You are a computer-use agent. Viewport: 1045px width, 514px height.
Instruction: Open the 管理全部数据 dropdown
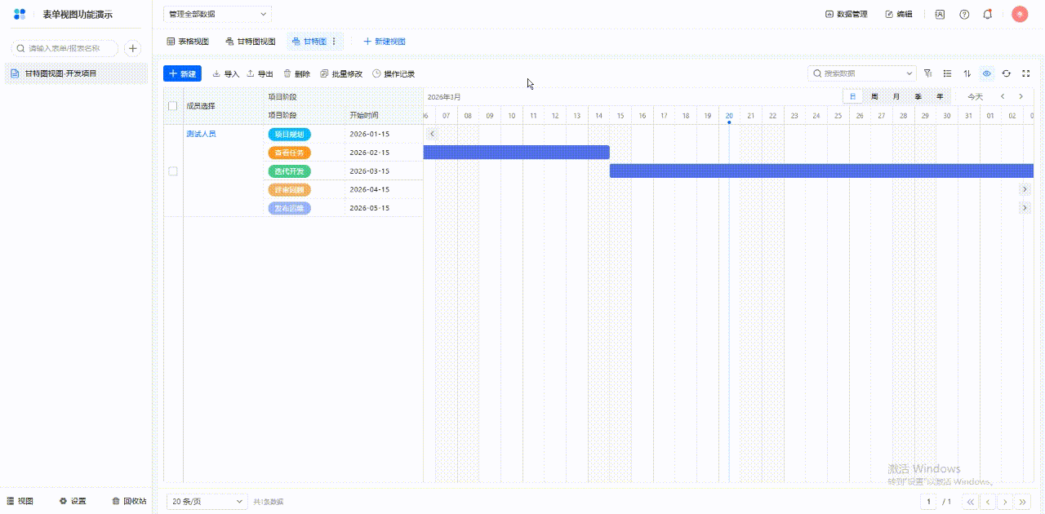tap(217, 14)
